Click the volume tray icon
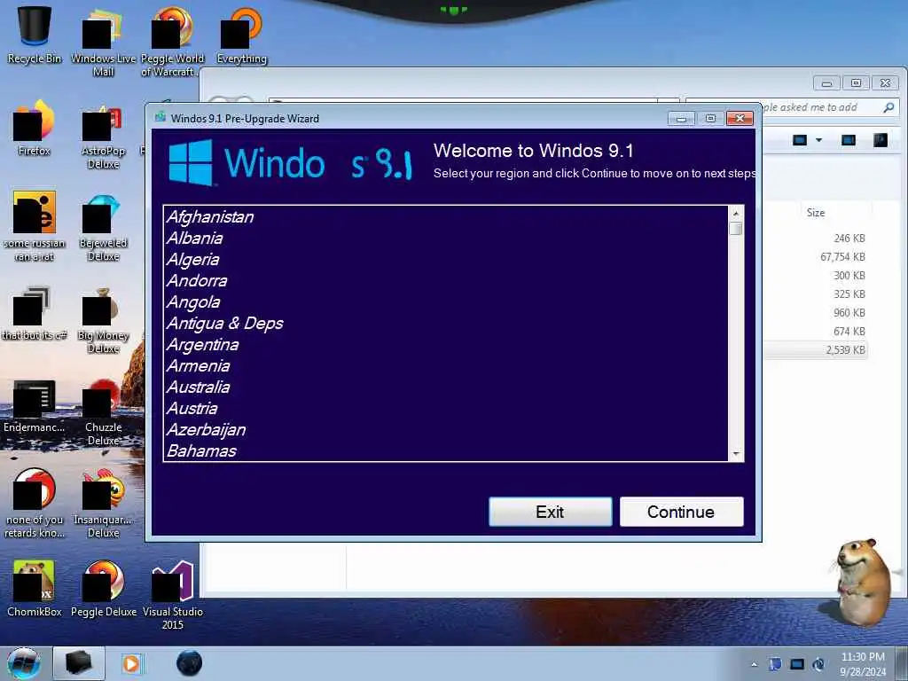The width and height of the screenshot is (908, 681). coord(818,664)
